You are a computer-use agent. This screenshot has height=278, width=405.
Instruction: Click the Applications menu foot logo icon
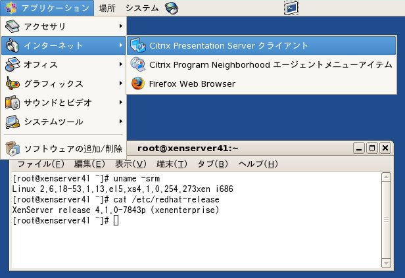(11, 7)
